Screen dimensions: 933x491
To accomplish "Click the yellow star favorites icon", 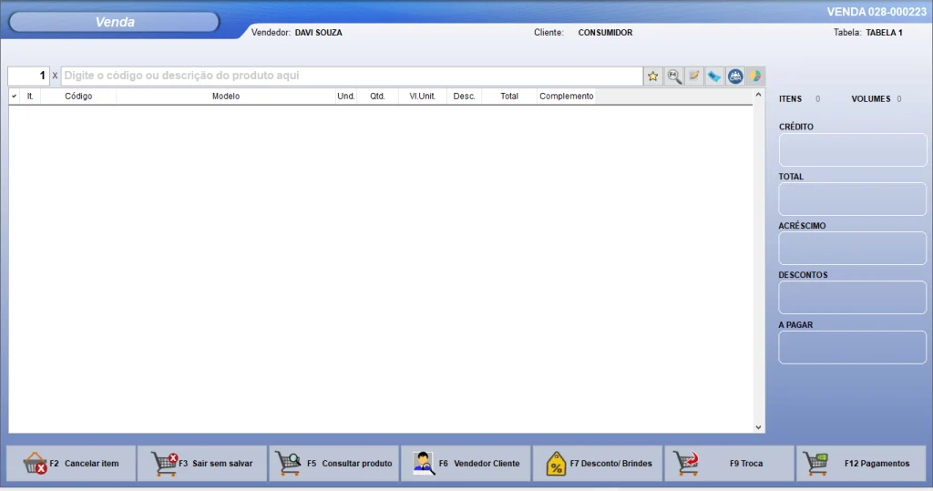I will [653, 77].
